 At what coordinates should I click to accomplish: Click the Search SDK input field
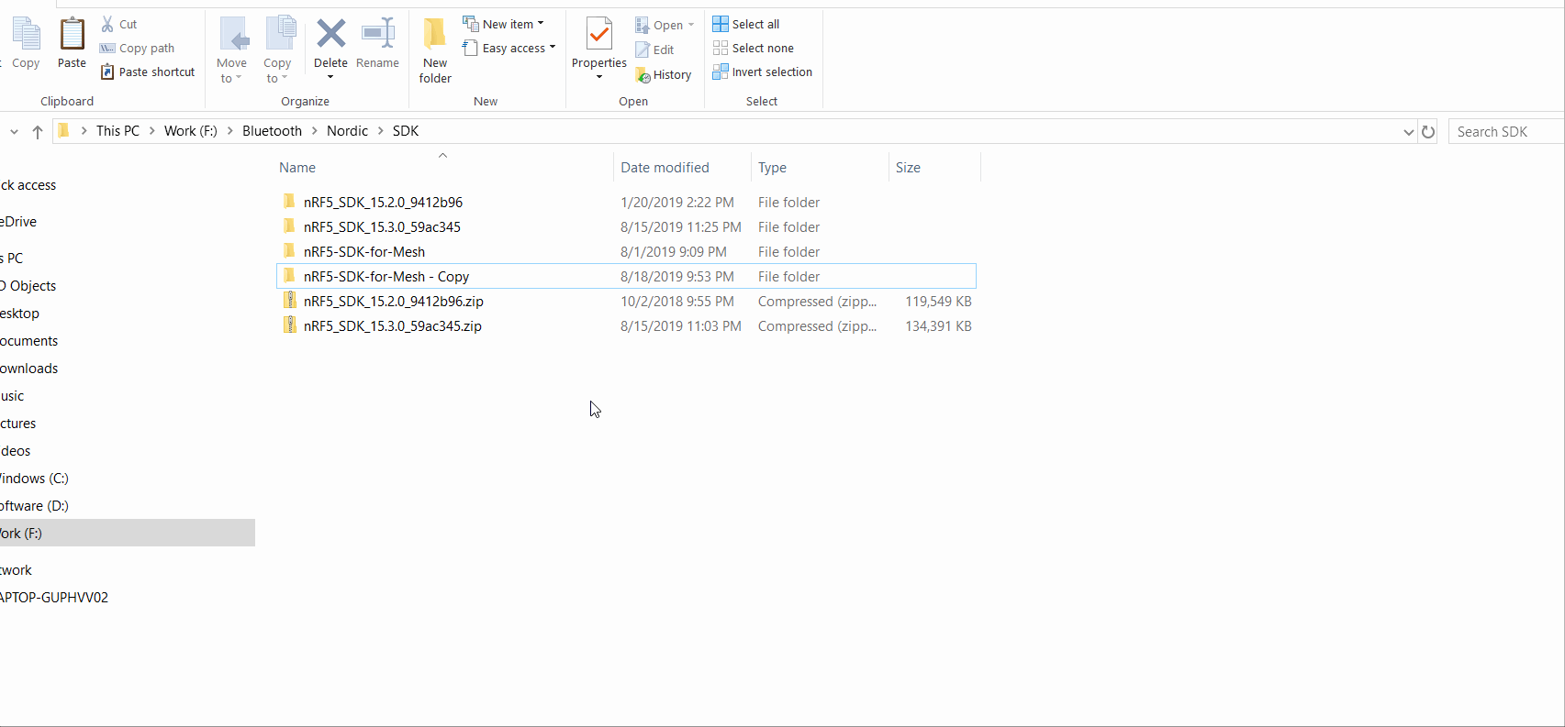[1505, 132]
